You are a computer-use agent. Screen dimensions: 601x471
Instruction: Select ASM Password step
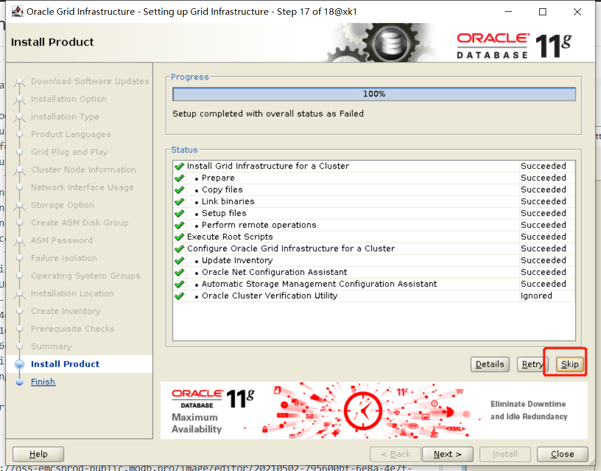61,241
